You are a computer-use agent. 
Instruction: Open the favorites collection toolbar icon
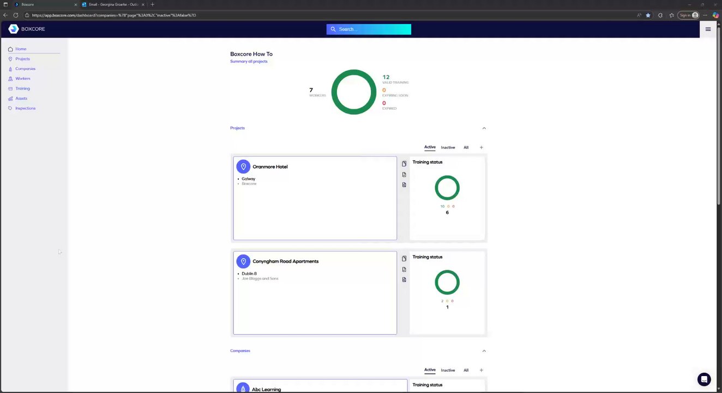(672, 15)
